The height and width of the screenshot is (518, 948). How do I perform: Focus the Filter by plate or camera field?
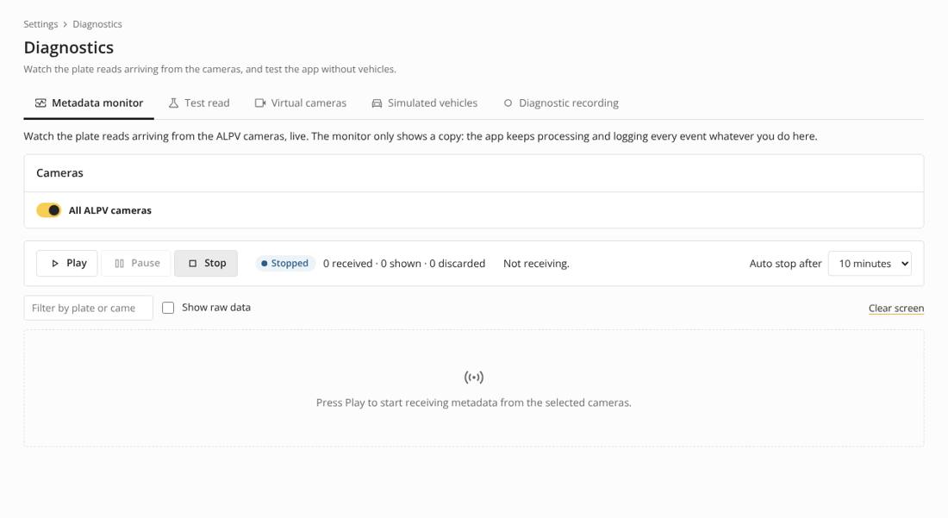[x=88, y=308]
